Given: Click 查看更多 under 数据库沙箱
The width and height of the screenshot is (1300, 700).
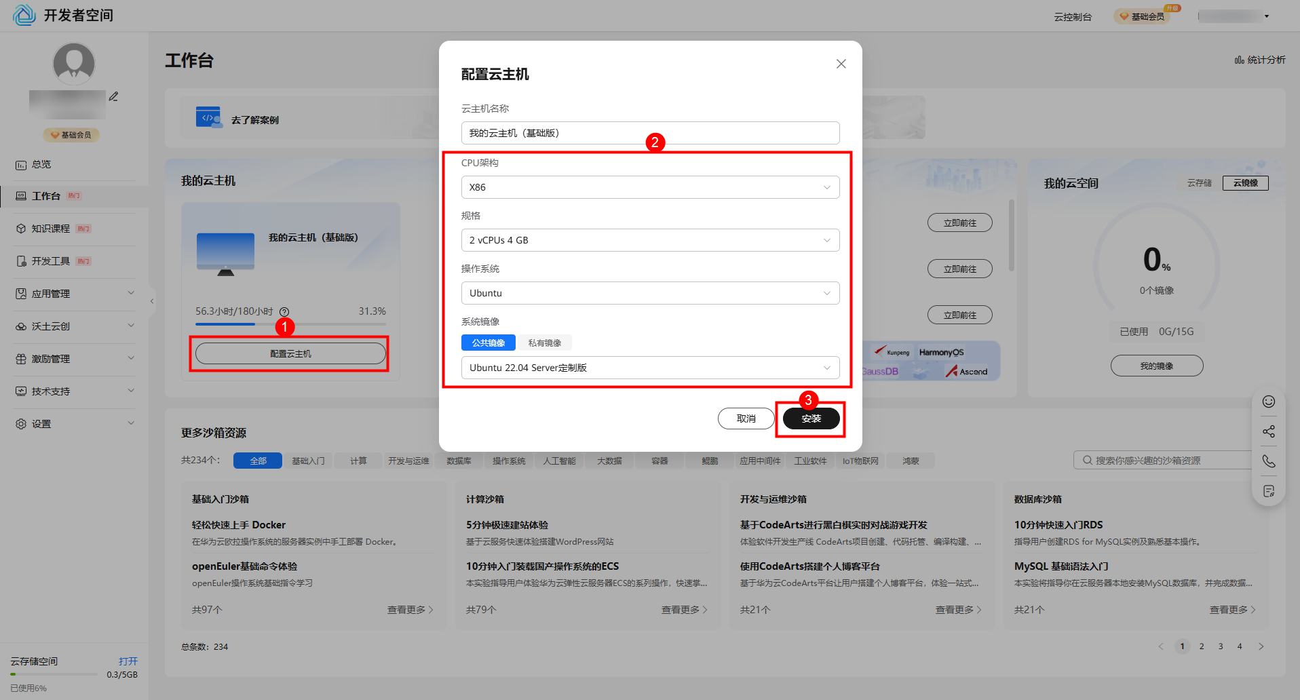Looking at the screenshot, I should 1232,610.
